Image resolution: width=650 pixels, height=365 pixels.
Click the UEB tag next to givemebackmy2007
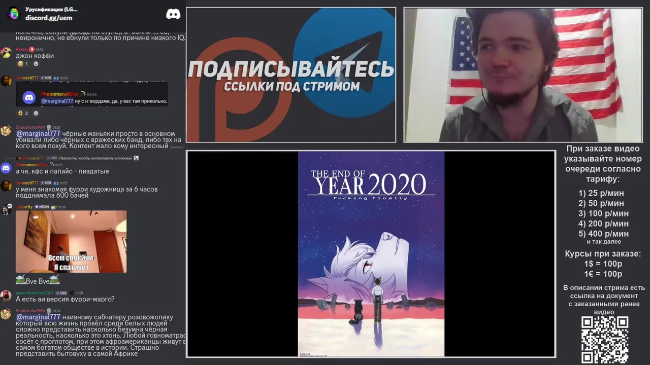tap(61, 293)
